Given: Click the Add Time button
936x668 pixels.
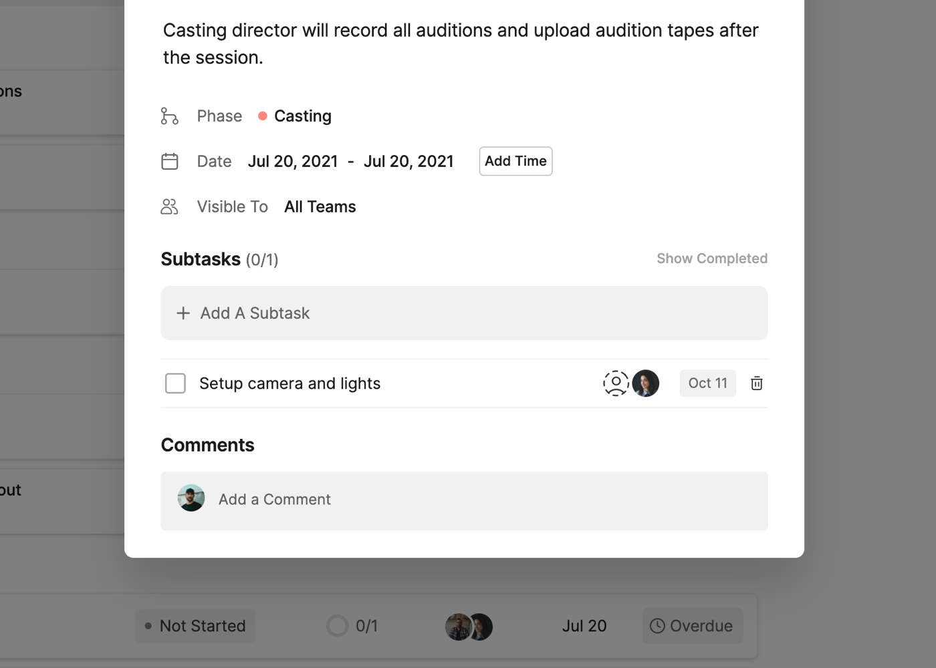Looking at the screenshot, I should coord(515,161).
